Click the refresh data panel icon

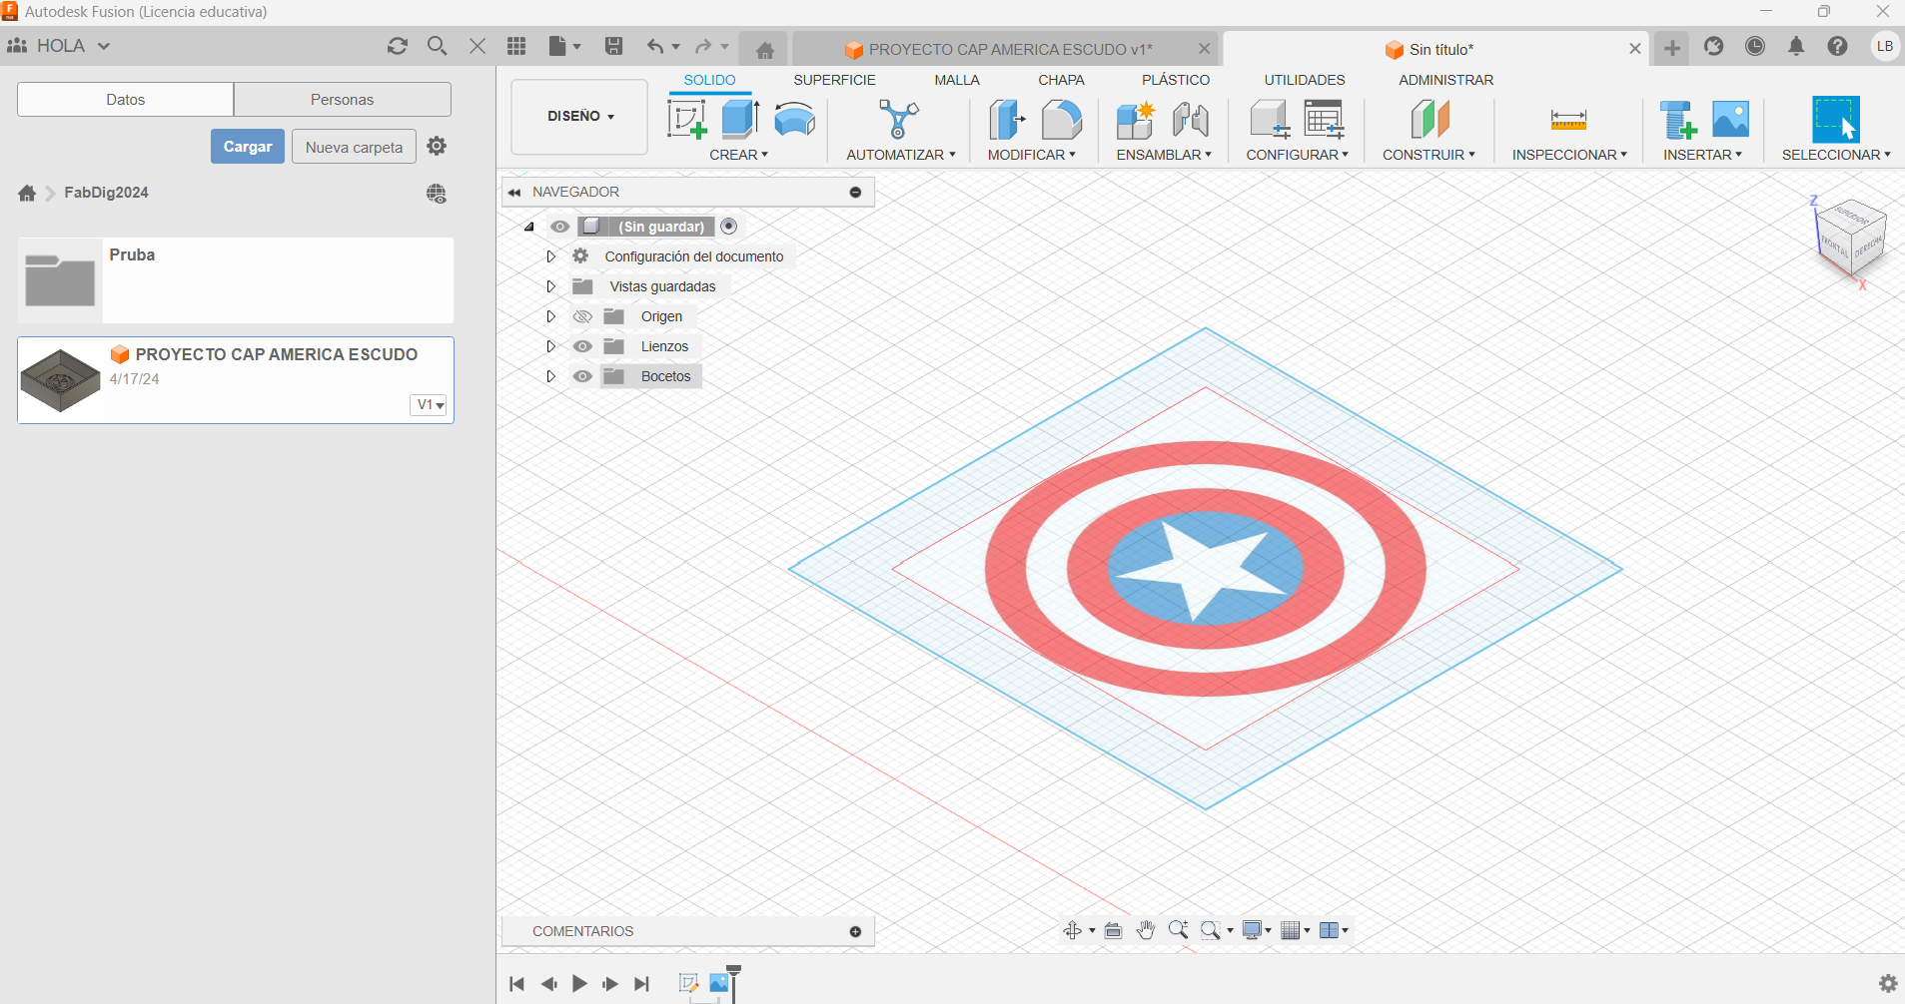coord(398,46)
